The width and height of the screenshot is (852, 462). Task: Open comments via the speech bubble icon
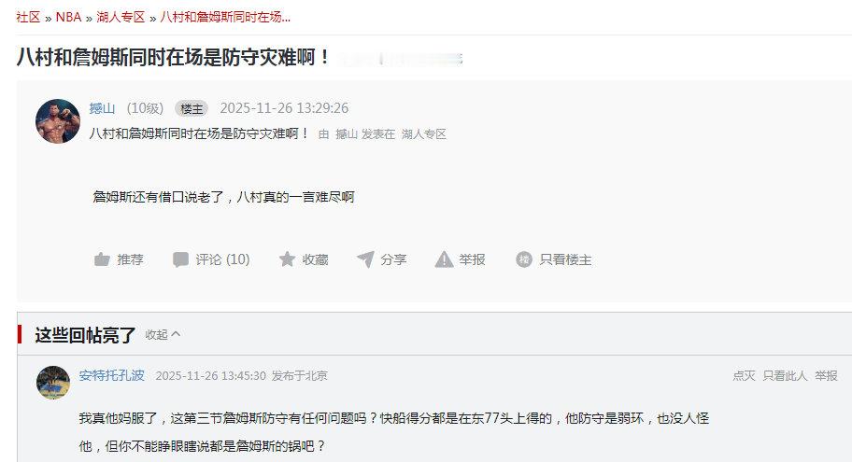tap(180, 259)
